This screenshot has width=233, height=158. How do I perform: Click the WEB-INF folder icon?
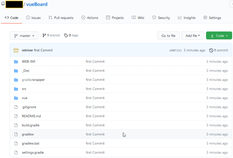(16, 62)
